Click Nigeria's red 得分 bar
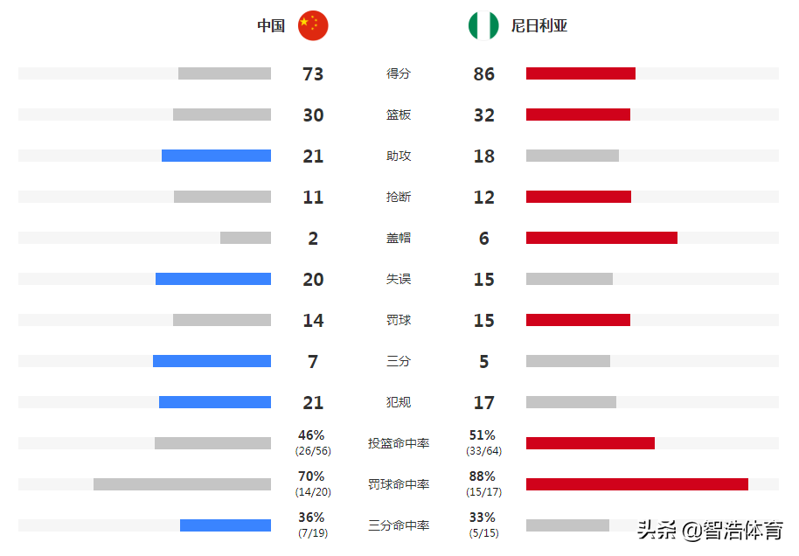This screenshot has height=556, width=799. point(580,73)
